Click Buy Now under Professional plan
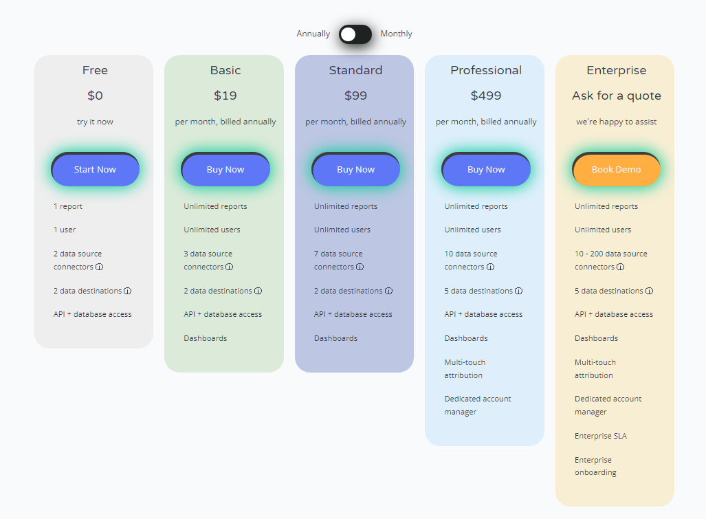Viewport: 706px width, 519px height. coord(486,169)
